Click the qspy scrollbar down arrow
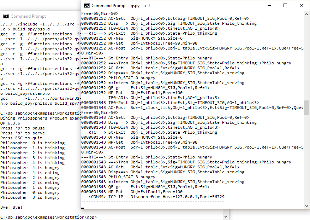The image size is (310, 220). (306, 206)
